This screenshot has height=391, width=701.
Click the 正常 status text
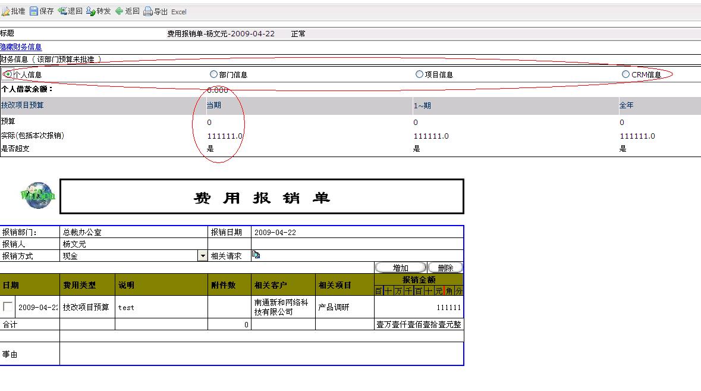tap(298, 33)
